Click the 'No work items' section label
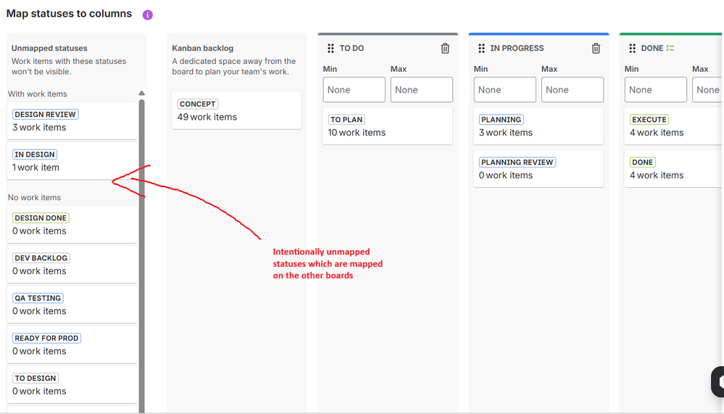724x414 pixels. pos(34,197)
